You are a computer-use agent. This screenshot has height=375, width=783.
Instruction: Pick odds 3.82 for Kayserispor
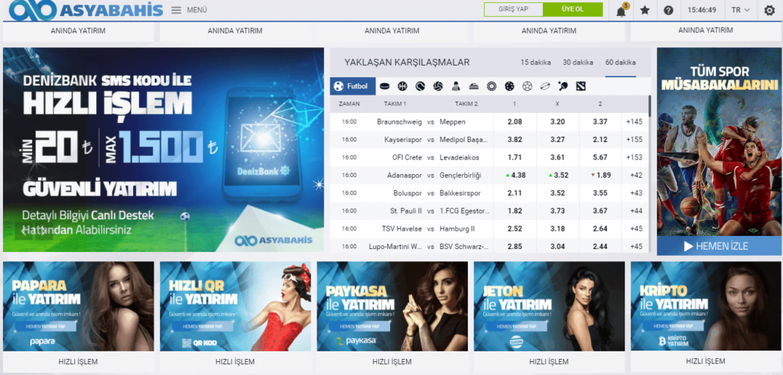coord(515,140)
